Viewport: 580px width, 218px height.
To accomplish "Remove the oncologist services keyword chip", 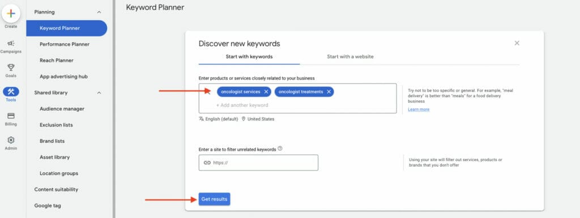I will [266, 92].
